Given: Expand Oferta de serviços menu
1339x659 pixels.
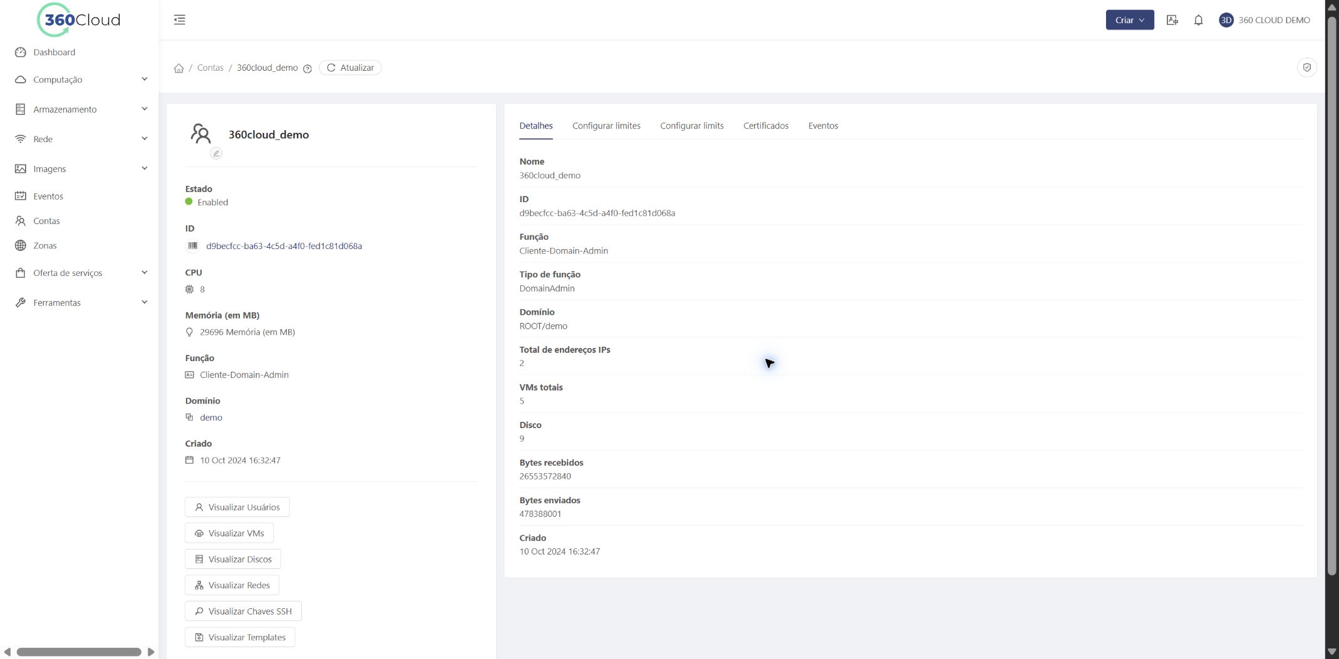Looking at the screenshot, I should pyautogui.click(x=81, y=273).
